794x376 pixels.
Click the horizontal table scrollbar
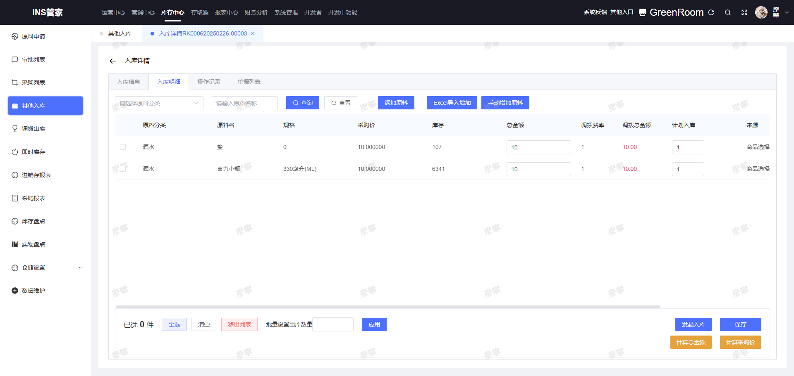click(388, 307)
